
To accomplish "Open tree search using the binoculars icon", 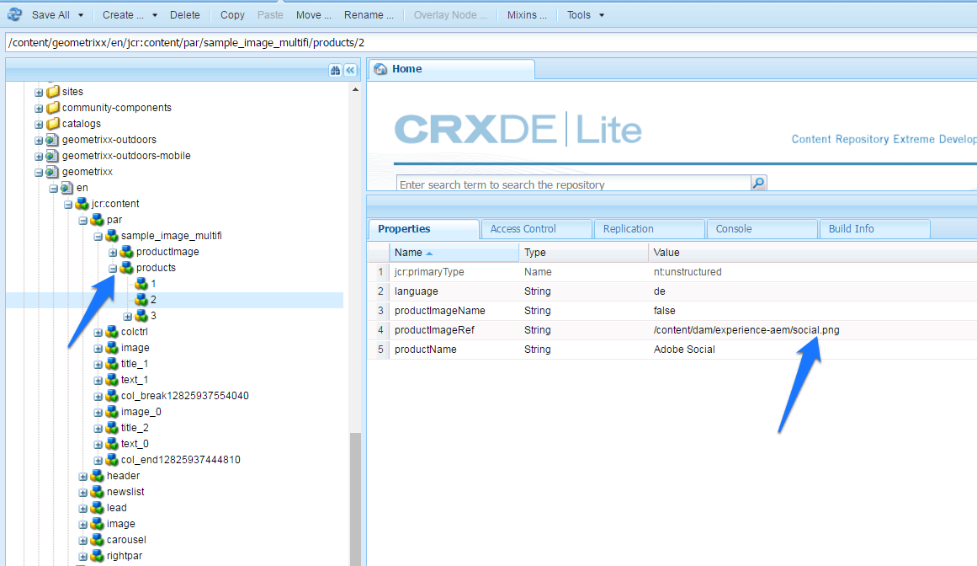I will 336,71.
